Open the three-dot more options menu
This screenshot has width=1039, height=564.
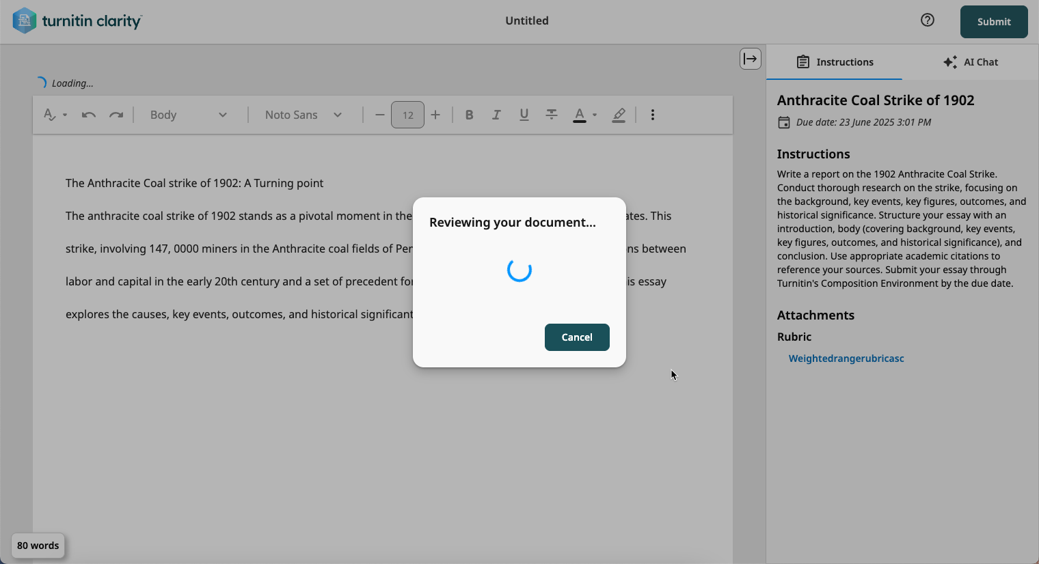click(653, 115)
